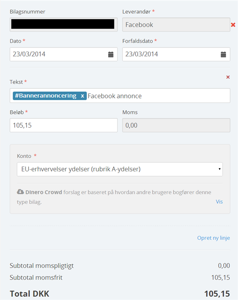Select the Leverandør field containing Facebook
Viewport: 238px width, 300px height.
(x=176, y=25)
